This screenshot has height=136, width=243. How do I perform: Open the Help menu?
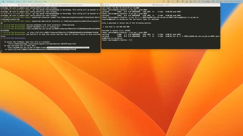pos(45,2)
